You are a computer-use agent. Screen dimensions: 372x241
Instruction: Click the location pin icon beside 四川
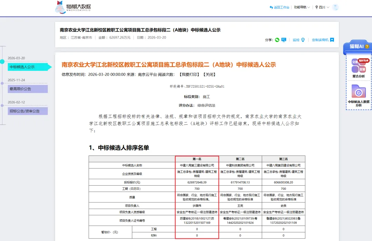[x=317, y=7]
